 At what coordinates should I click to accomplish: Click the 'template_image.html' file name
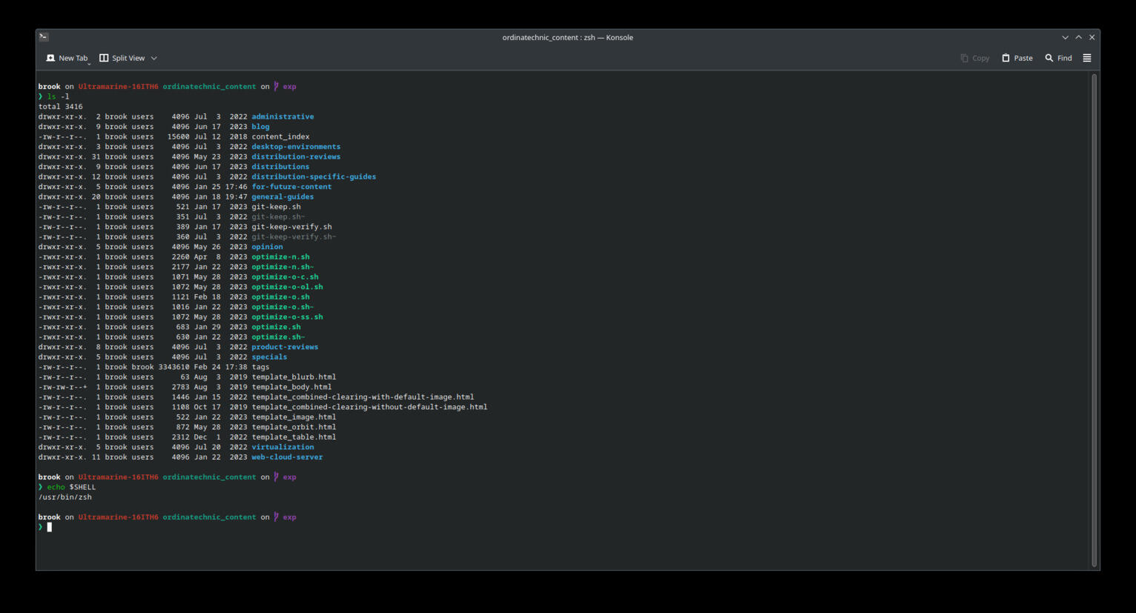coord(294,417)
